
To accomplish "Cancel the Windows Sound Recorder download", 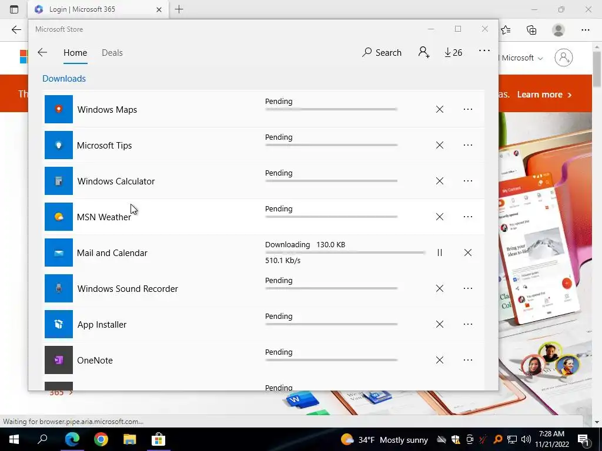I will tap(440, 288).
